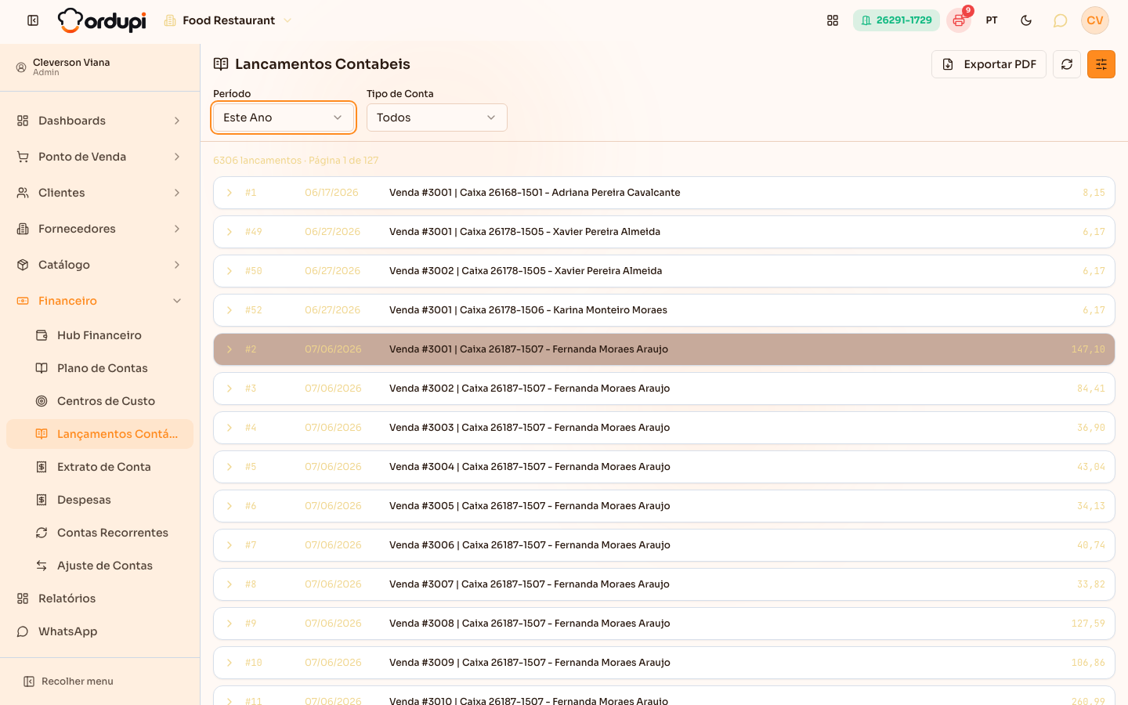Expand entry #2 highlighted row chevron

click(x=230, y=349)
